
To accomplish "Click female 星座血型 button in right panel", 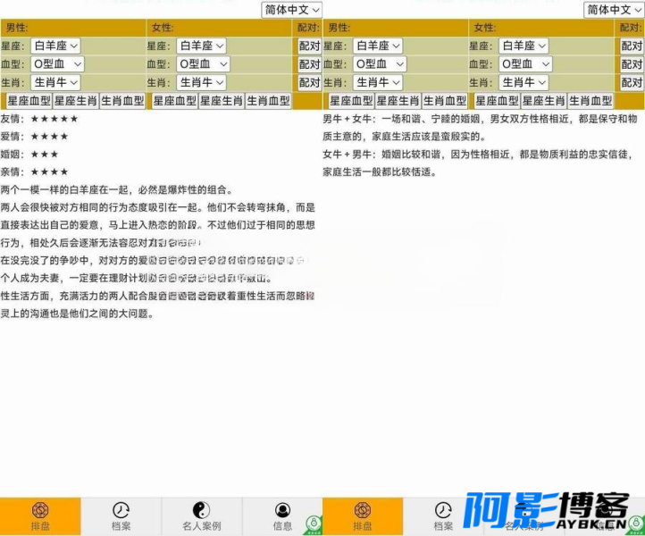I will pyautogui.click(x=497, y=101).
